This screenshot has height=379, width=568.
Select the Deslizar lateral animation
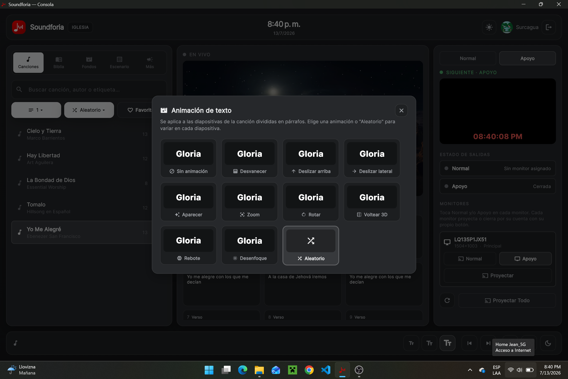(x=372, y=158)
